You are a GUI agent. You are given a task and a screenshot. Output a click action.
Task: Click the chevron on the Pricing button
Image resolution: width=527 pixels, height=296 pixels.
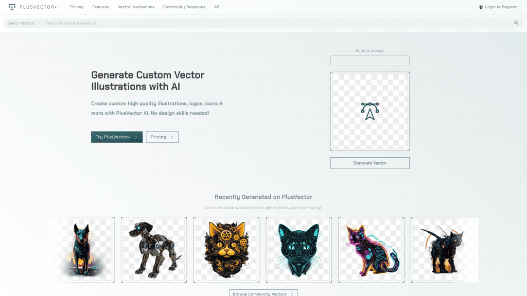tap(172, 137)
